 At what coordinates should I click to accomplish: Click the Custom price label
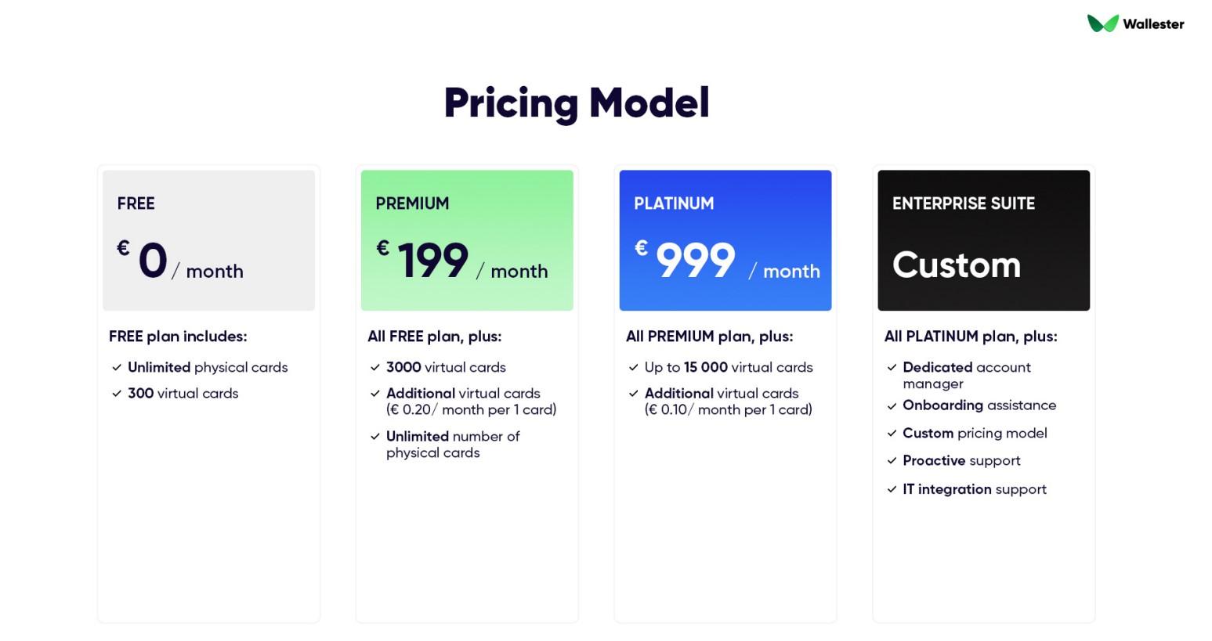[x=957, y=265]
